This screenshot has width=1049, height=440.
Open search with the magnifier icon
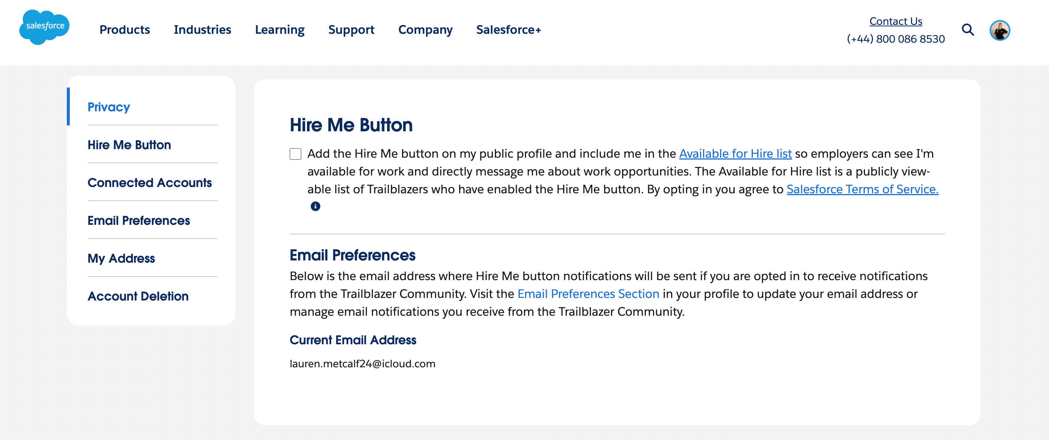[x=968, y=30]
